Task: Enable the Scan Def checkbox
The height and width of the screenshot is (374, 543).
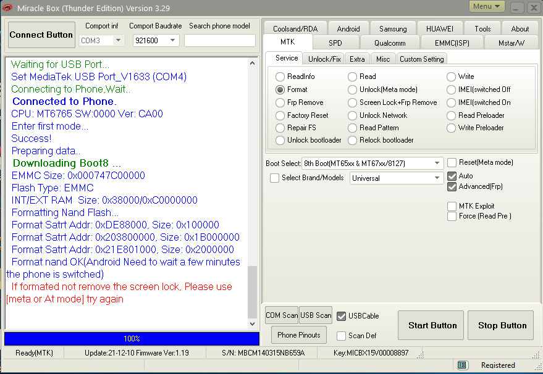Action: pos(341,336)
